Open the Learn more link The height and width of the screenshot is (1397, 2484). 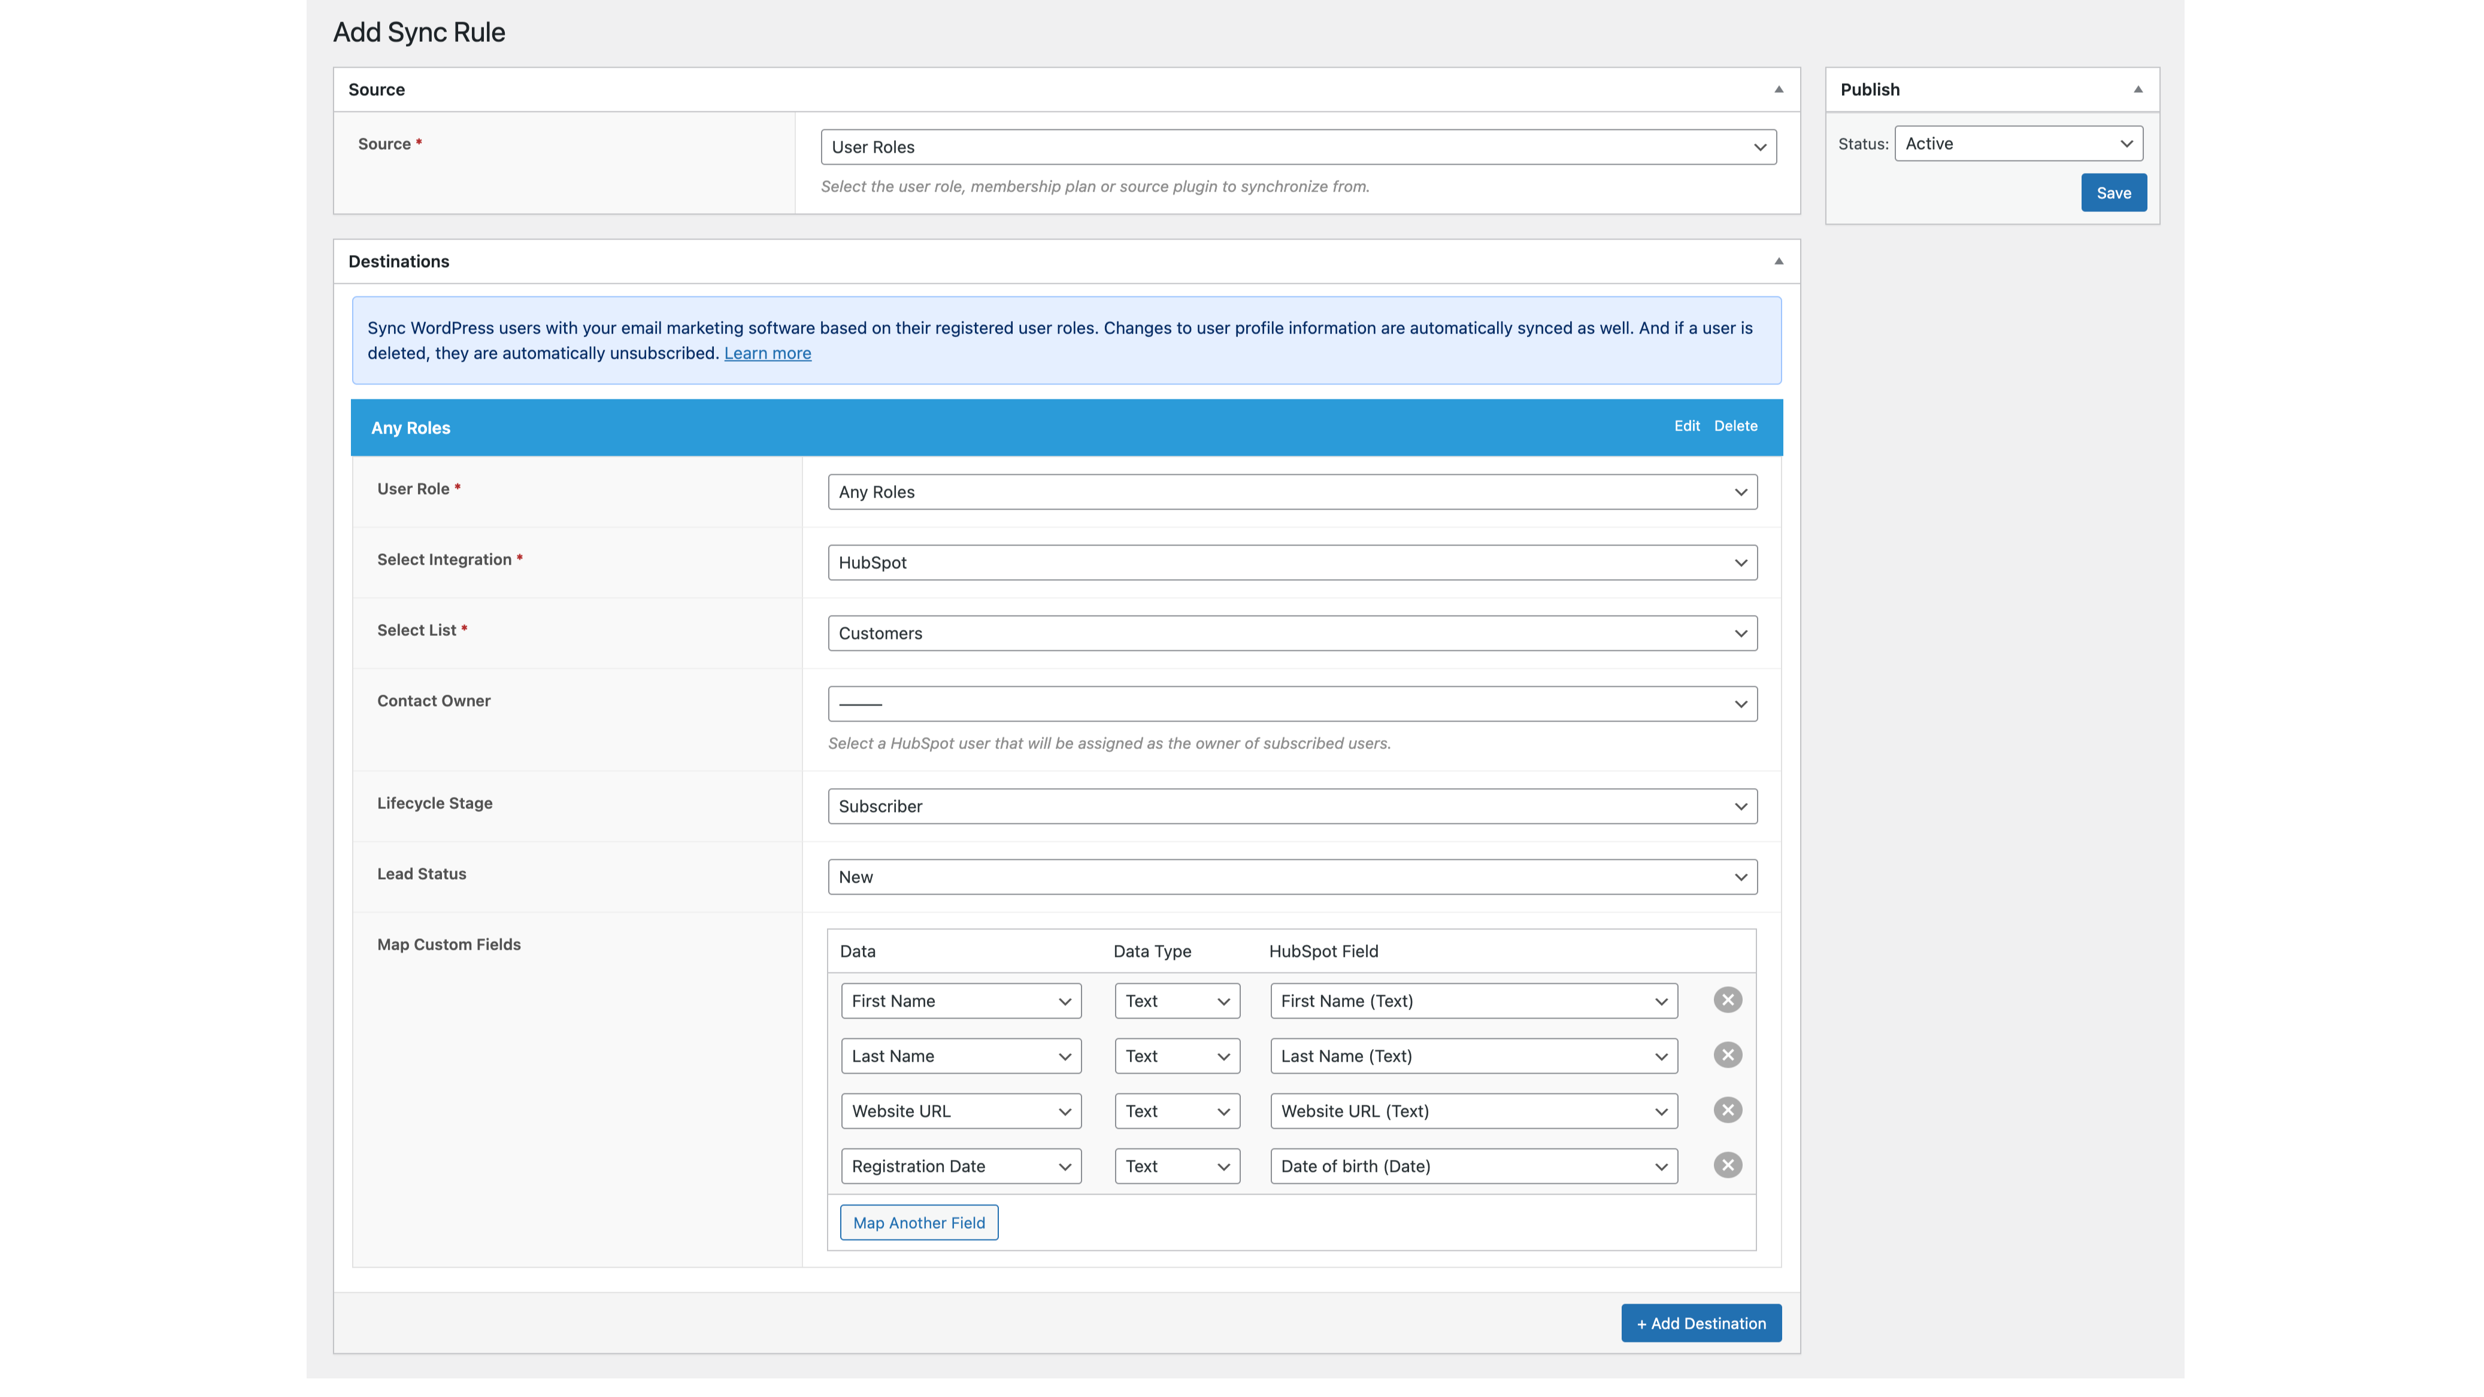[767, 353]
